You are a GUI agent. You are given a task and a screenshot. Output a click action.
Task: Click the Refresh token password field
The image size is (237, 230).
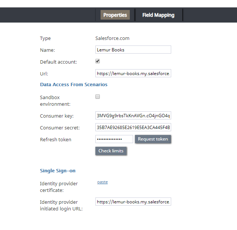pyautogui.click(x=114, y=139)
